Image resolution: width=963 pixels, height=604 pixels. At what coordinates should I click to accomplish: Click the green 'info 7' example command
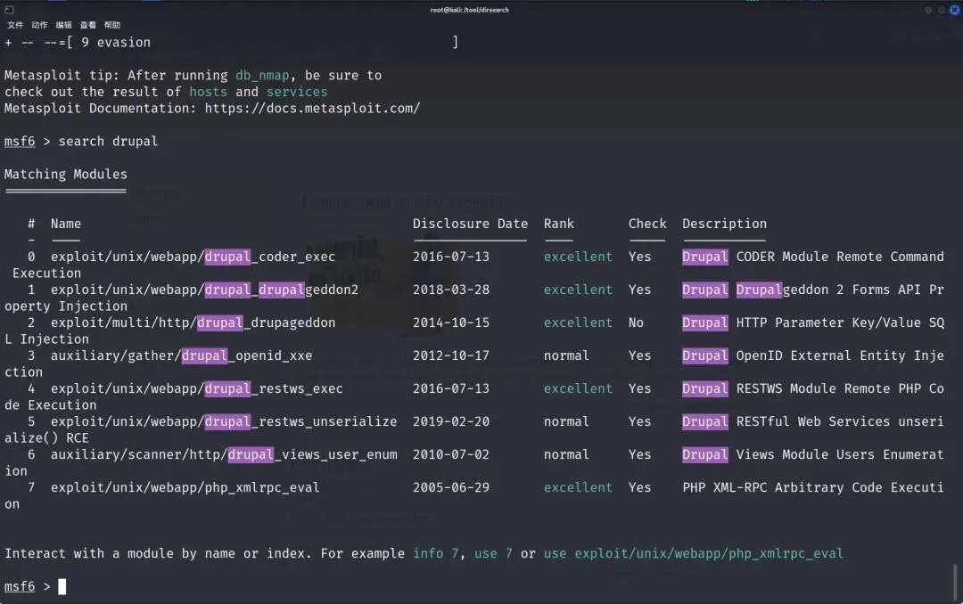[x=436, y=554]
